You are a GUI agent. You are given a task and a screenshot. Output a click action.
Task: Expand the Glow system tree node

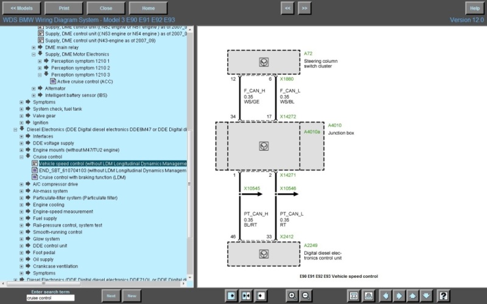click(22, 239)
